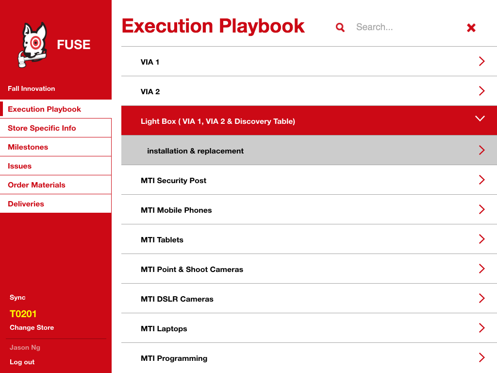The image size is (497, 373).
Task: Select MTI Point & Shoot Cameras text
Action: [x=192, y=269]
